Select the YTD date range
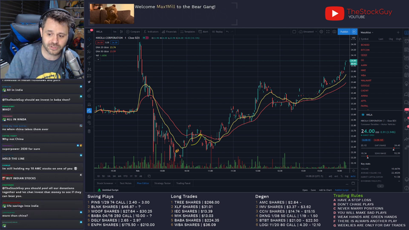This screenshot has width=409, height=230. coord(125,176)
